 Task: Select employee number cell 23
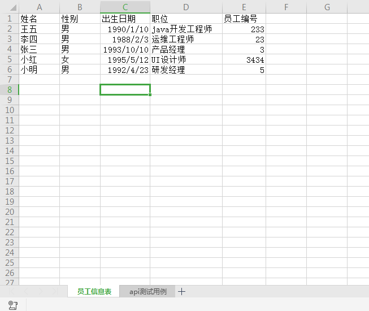point(244,39)
